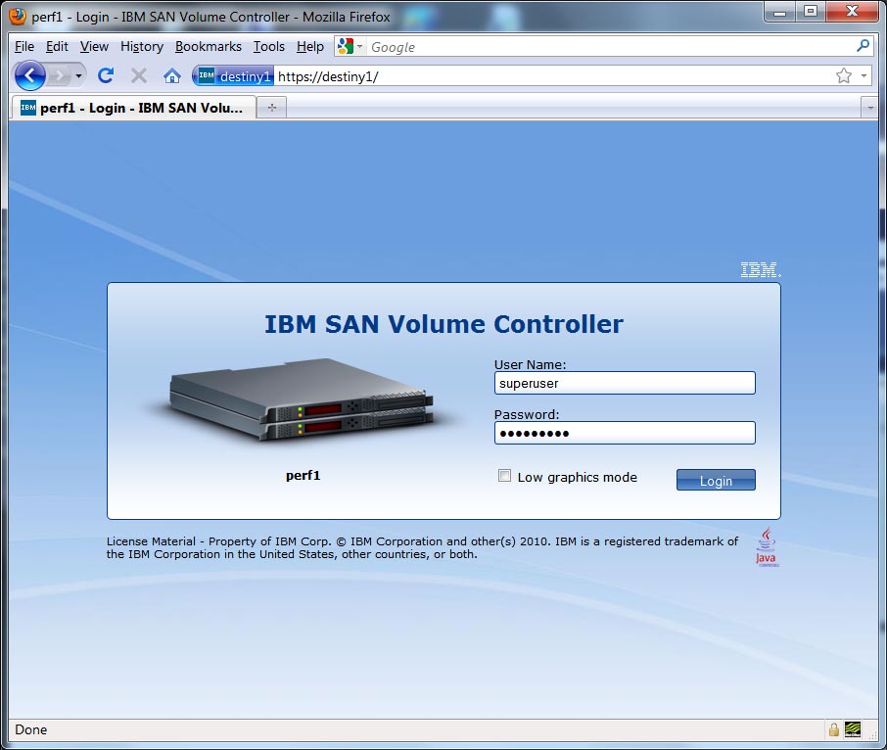Viewport: 887px width, 750px height.
Task: Click the Back navigation arrow button
Action: 30,75
